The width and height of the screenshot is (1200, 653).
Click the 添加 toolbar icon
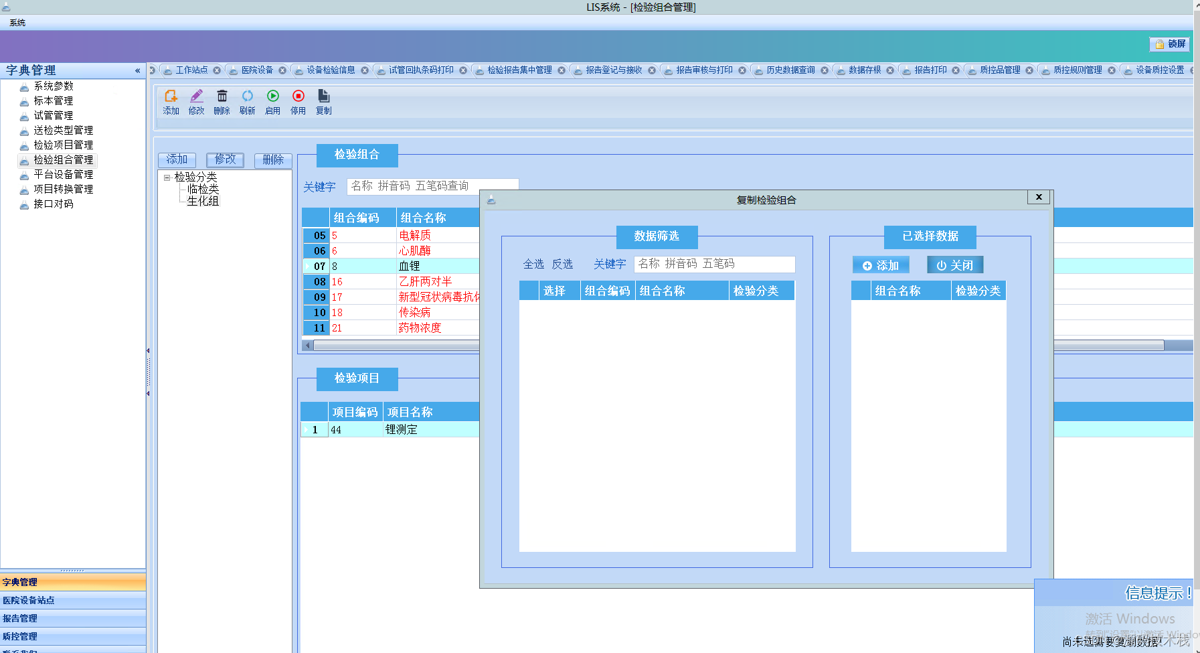point(171,102)
